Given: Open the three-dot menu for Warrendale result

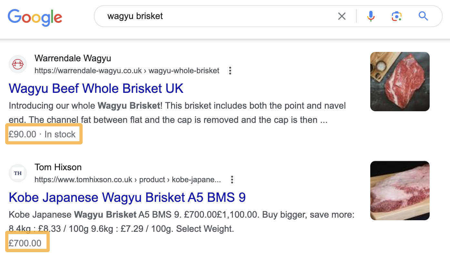Looking at the screenshot, I should (x=230, y=71).
